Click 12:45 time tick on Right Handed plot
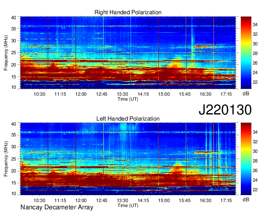262x212 pixels. point(102,94)
